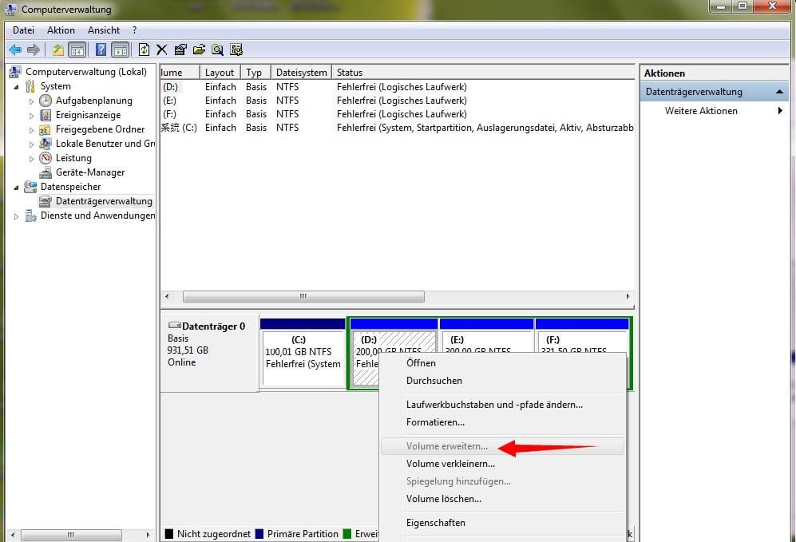This screenshot has width=796, height=542.
Task: Click the folder Up One Level toolbar icon
Action: tap(57, 49)
